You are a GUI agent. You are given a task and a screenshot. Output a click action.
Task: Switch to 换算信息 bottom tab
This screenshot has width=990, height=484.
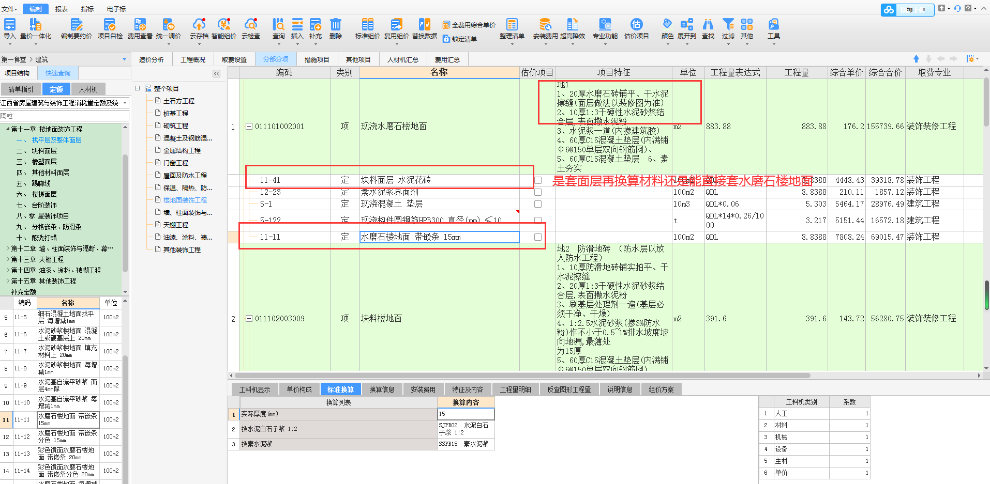point(382,389)
